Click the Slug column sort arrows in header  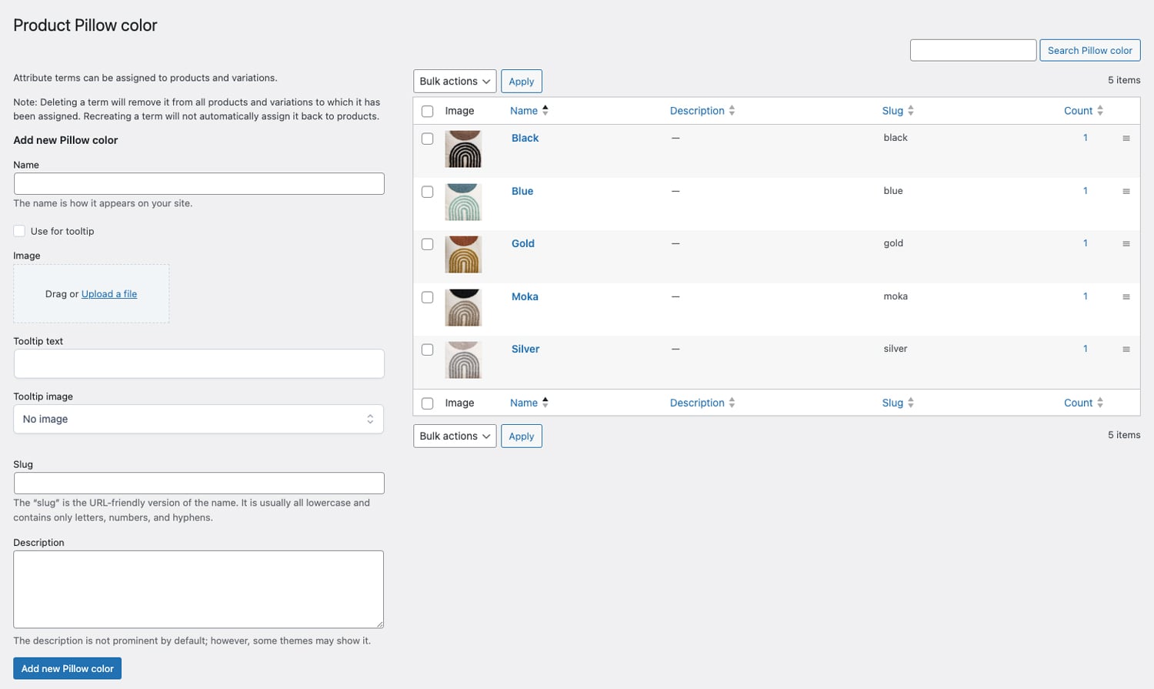(910, 111)
